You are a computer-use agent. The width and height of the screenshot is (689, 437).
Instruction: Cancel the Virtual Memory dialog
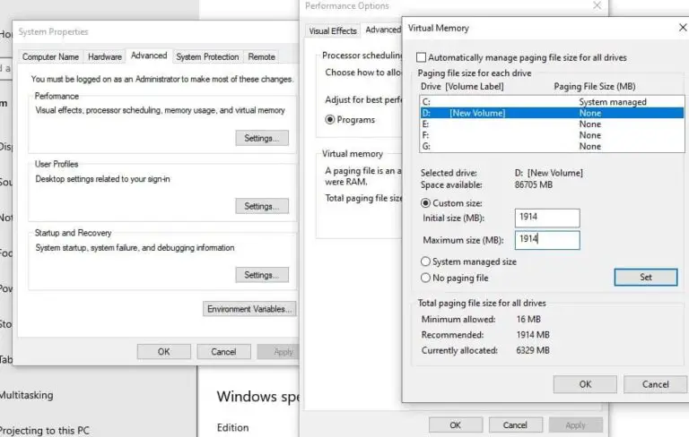[x=656, y=384]
